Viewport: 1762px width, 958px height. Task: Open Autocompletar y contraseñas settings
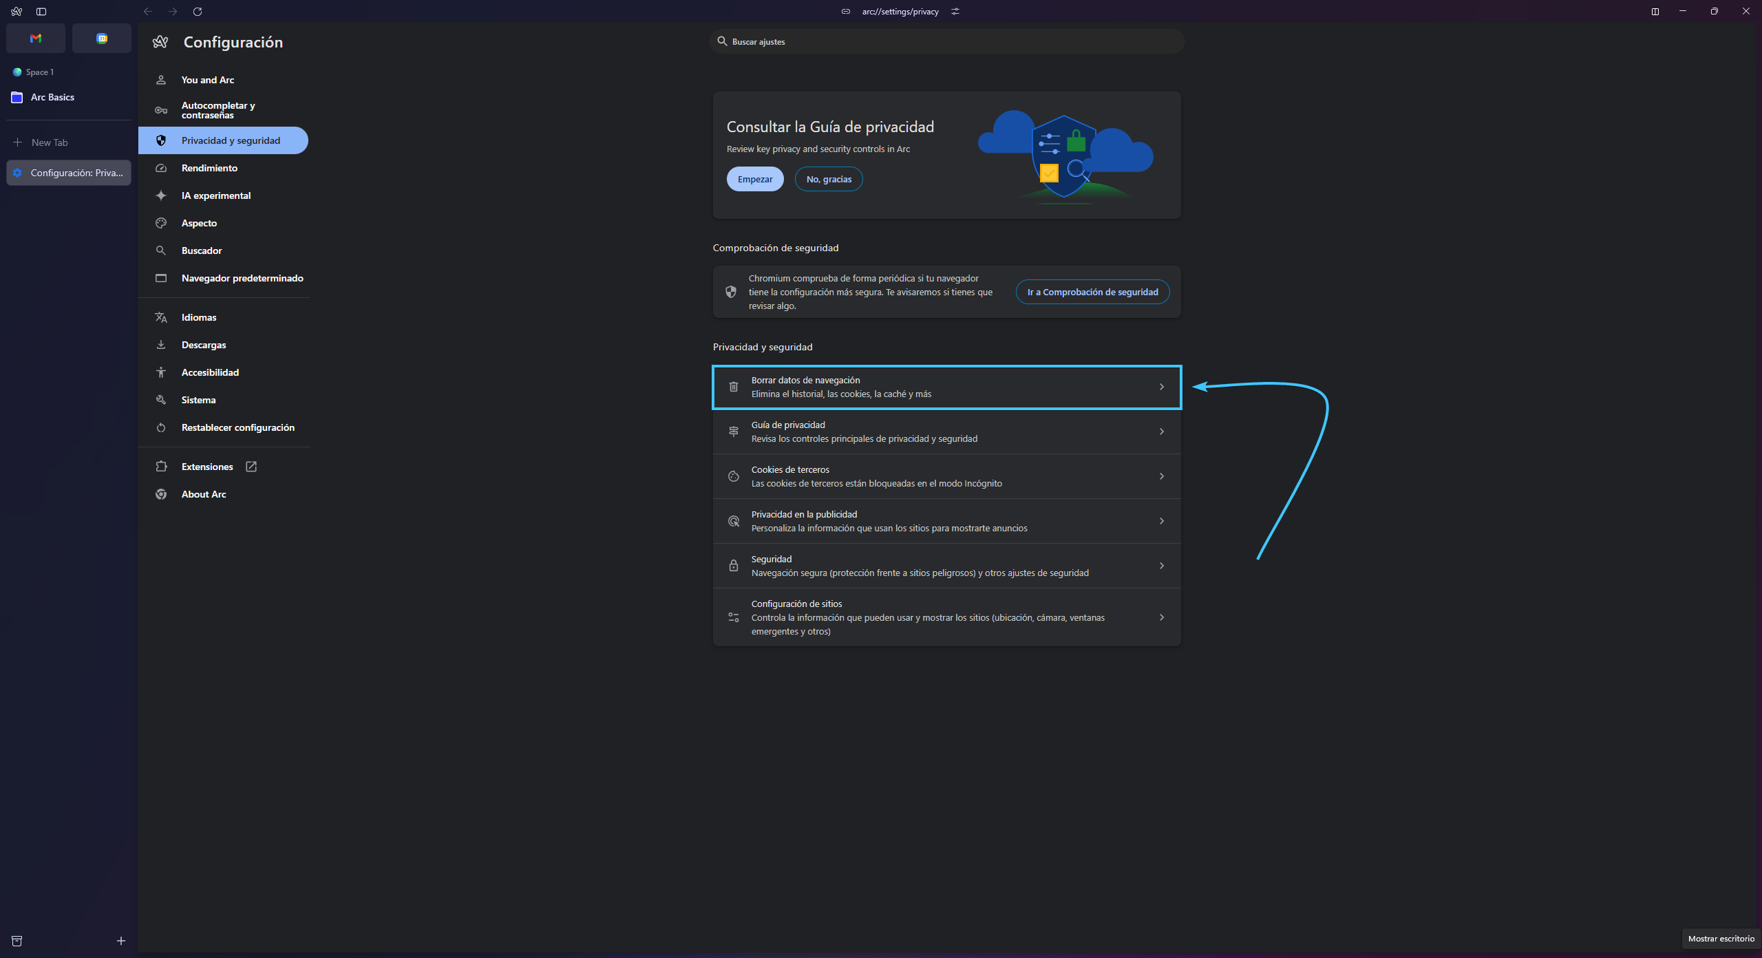[223, 110]
